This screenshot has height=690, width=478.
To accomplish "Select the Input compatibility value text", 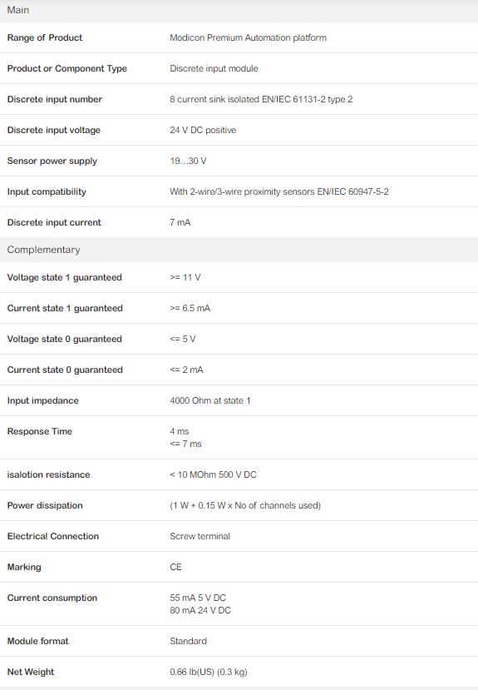I will pos(279,192).
